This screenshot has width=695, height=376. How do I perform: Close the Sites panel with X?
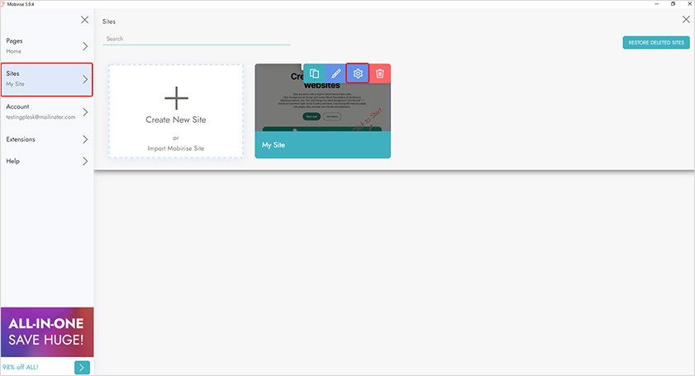click(x=686, y=20)
